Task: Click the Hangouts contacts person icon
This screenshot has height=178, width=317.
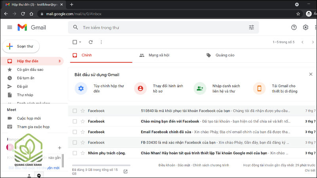Action: tap(29, 176)
